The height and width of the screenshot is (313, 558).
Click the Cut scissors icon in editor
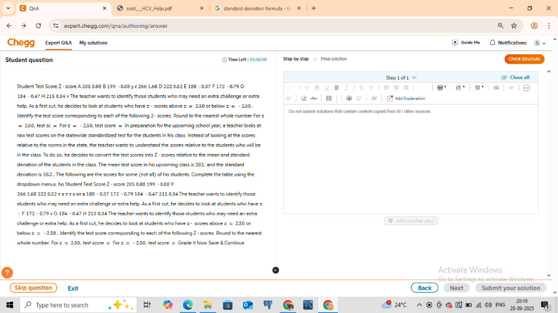[307, 88]
